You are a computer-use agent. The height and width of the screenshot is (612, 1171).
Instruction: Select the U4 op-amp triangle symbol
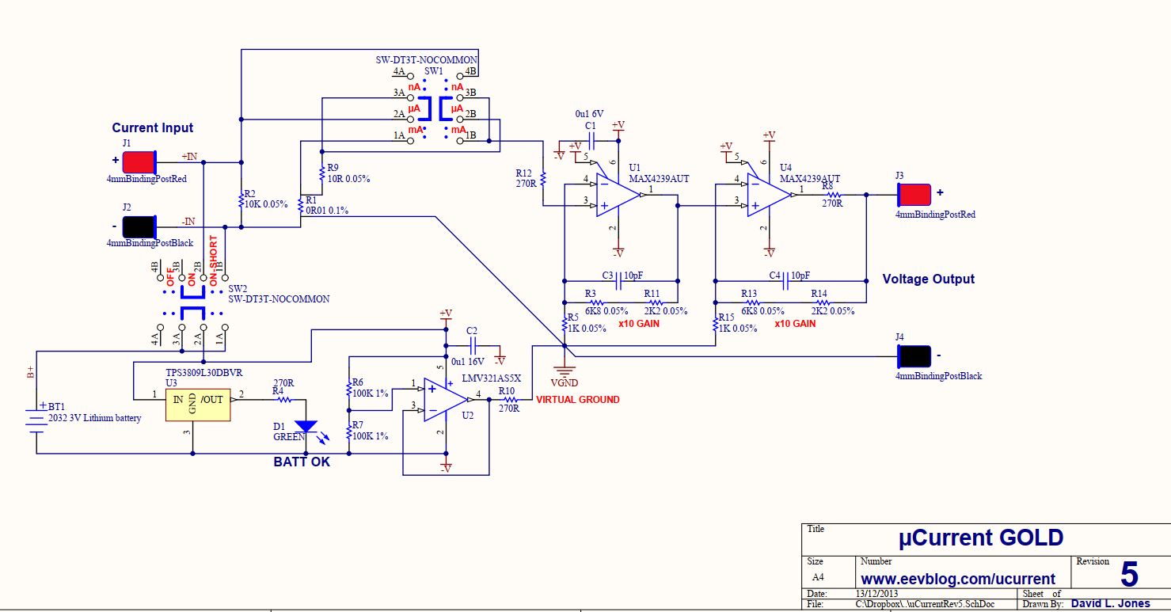tap(770, 195)
